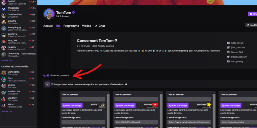Edit the twitch.tv/products/zatomtom link field
The image size is (257, 128).
pos(189,122)
